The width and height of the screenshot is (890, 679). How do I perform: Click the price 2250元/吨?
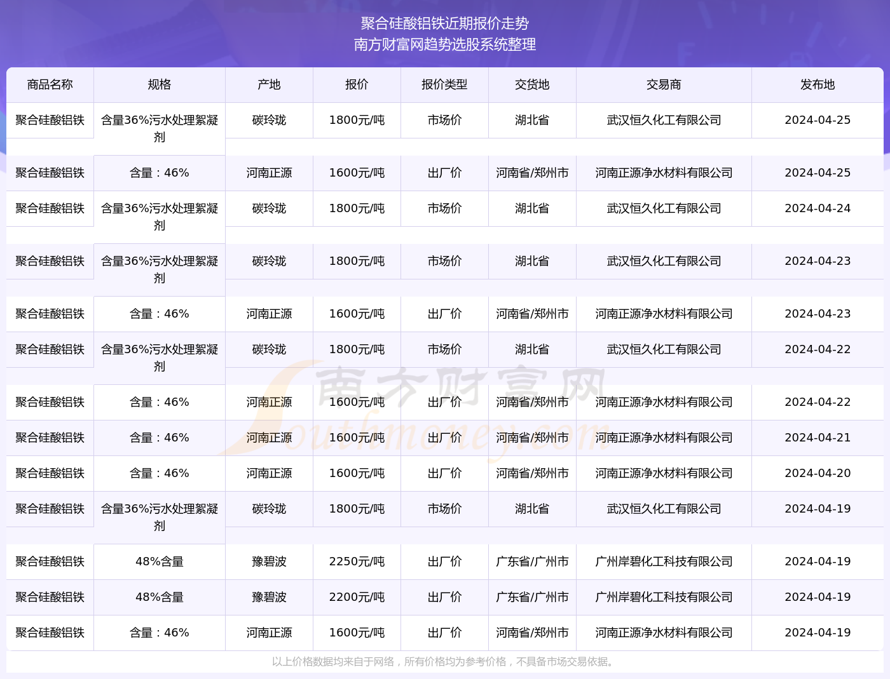[357, 561]
